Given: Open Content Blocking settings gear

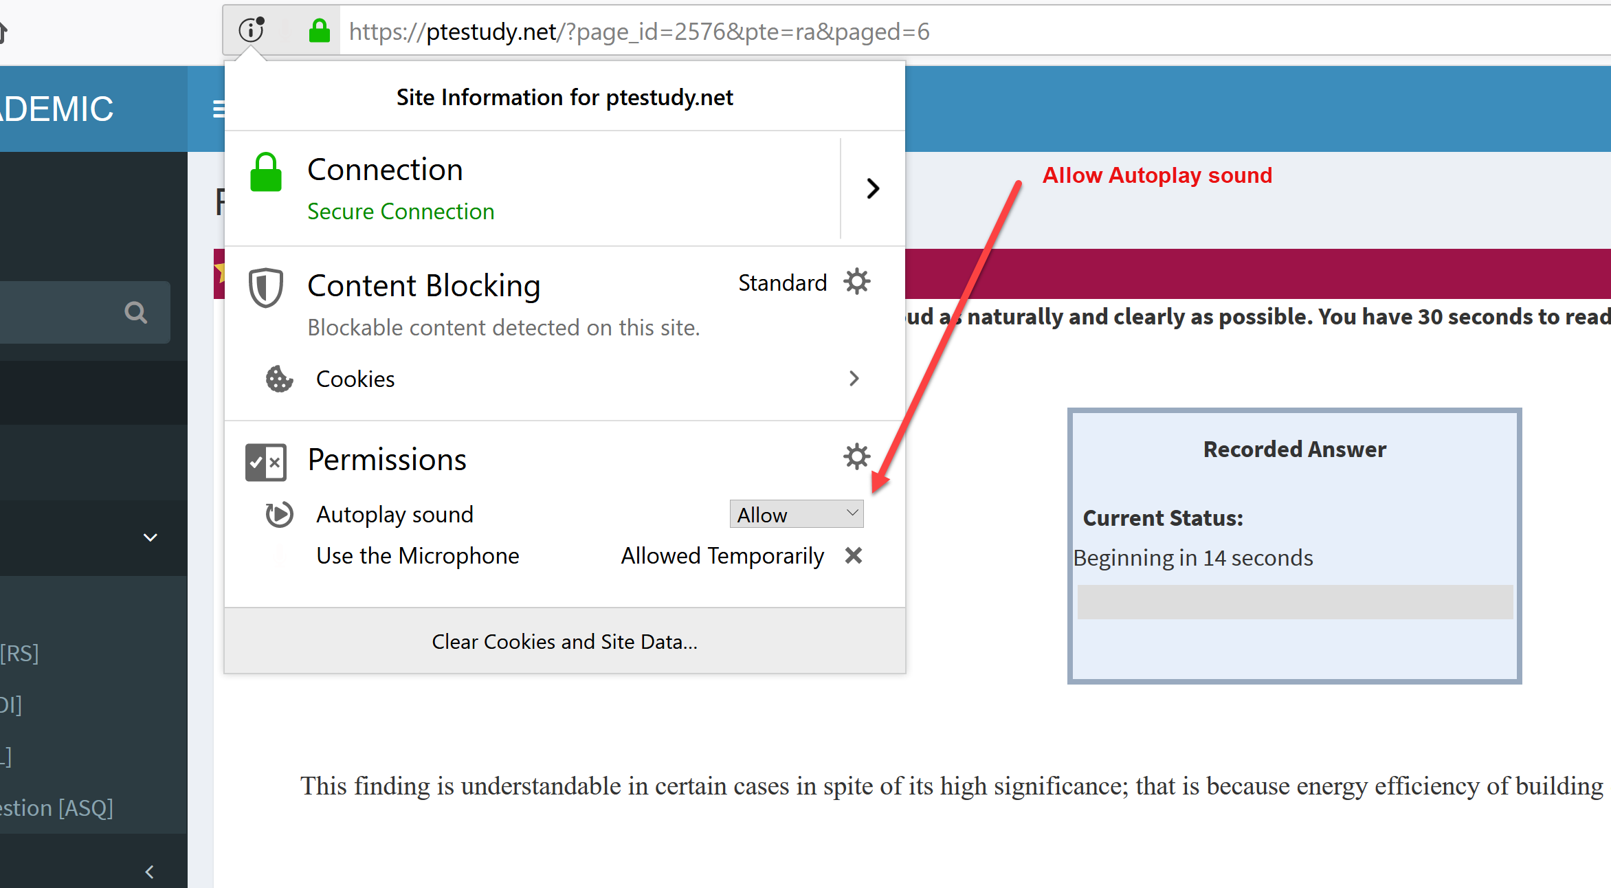Looking at the screenshot, I should point(856,282).
